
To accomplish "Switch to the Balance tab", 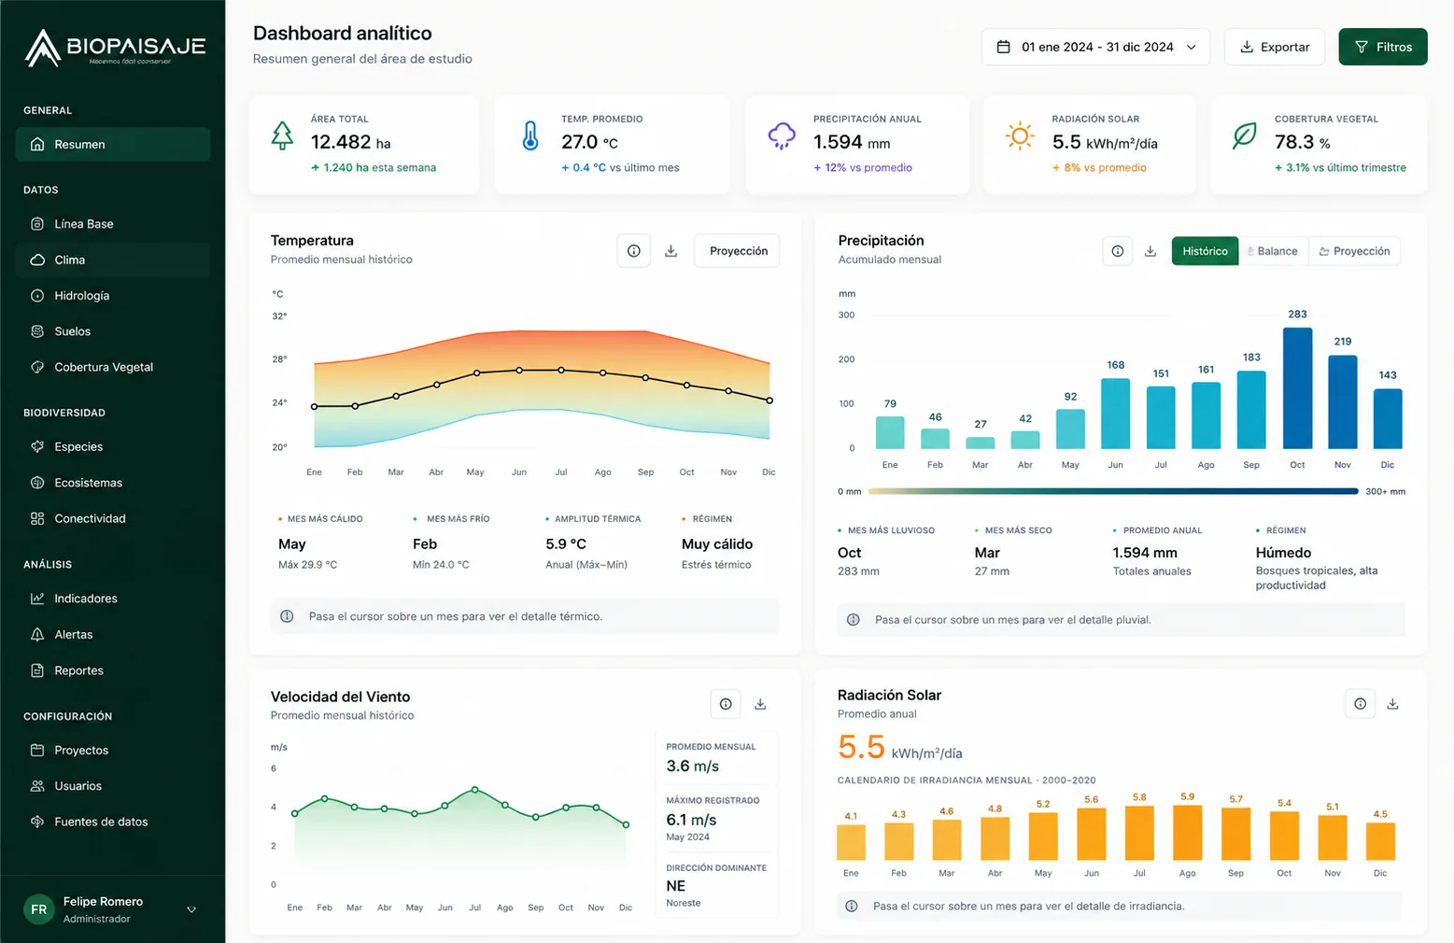I will pyautogui.click(x=1273, y=251).
